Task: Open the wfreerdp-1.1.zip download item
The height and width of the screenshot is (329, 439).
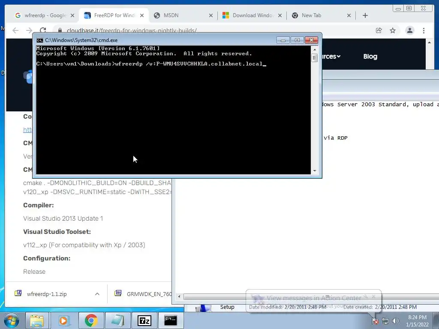Action: point(46,294)
